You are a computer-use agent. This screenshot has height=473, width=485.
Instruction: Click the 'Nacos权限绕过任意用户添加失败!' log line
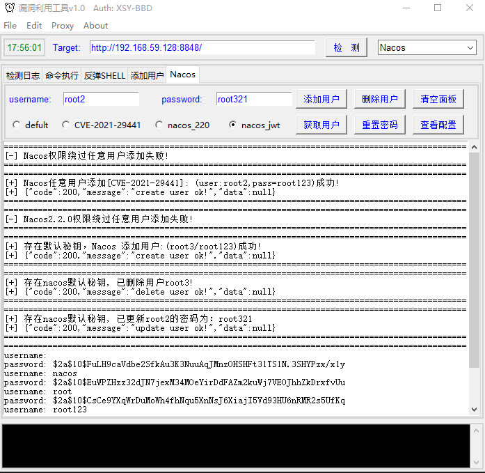tap(86, 155)
